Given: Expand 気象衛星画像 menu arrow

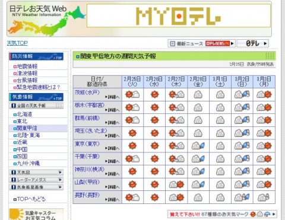Looking at the screenshot, I should tap(60, 187).
